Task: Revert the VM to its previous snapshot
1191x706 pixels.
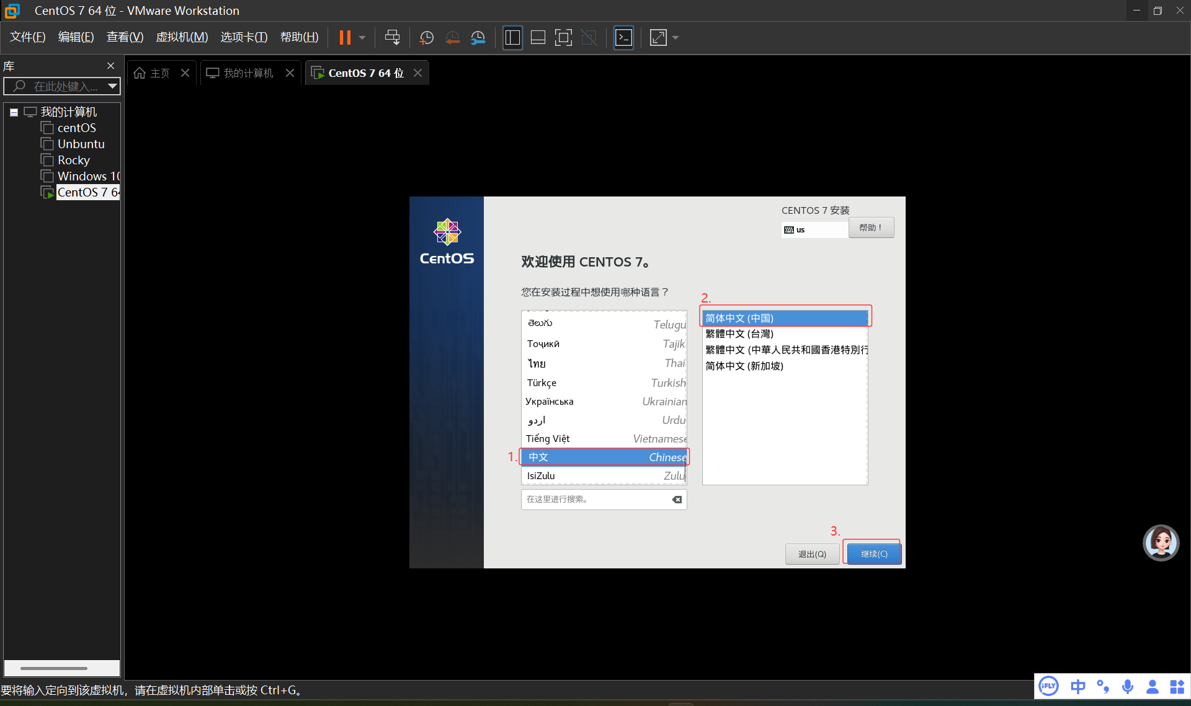Action: [453, 38]
